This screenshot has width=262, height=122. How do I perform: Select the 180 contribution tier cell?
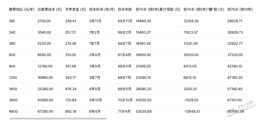[12, 21]
